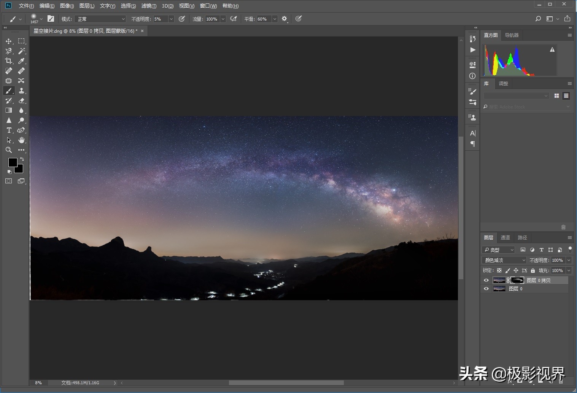Switch to the 通道 tab
The image size is (577, 393).
point(505,237)
